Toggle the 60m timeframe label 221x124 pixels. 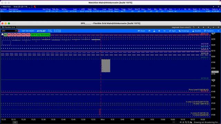(19, 35)
